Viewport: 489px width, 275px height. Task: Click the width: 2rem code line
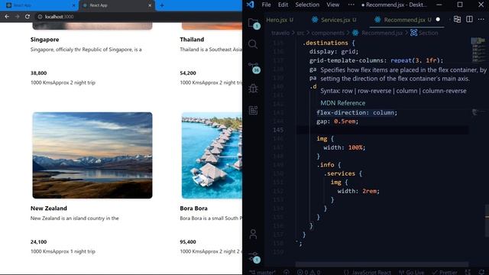[358, 191]
